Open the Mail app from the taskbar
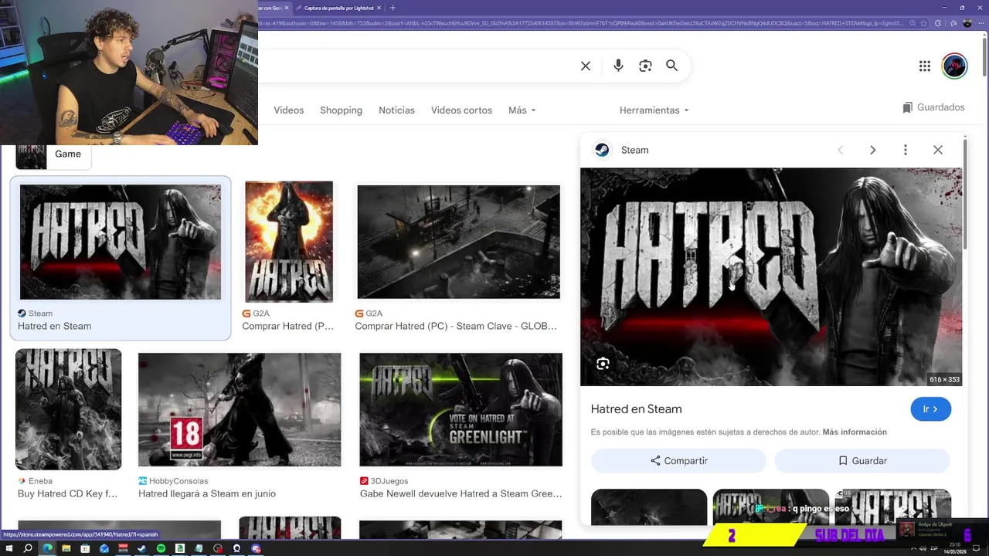 104,549
